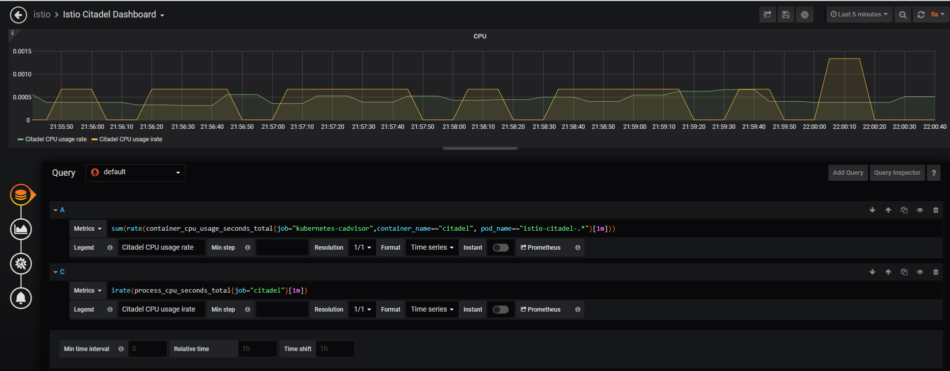Screen dimensions: 950x371
Task: Expand Format Time series dropdown for query A
Action: tap(432, 248)
